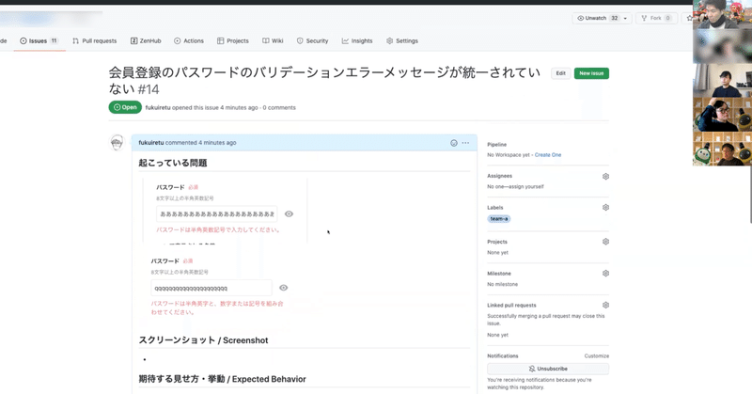Click the top video call participant thumbnail
This screenshot has height=394, width=752.
pyautogui.click(x=722, y=15)
